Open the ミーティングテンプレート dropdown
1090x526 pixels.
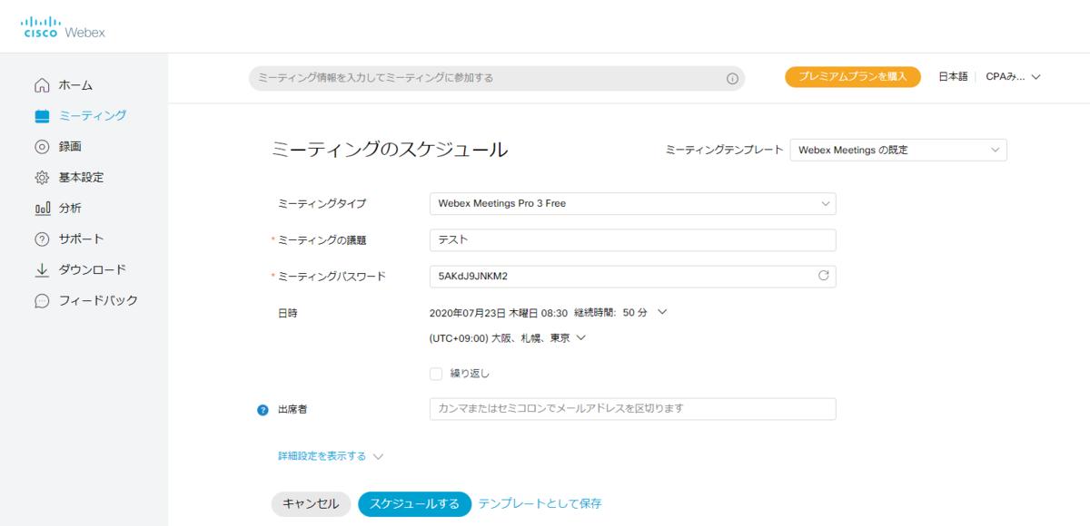tap(898, 150)
